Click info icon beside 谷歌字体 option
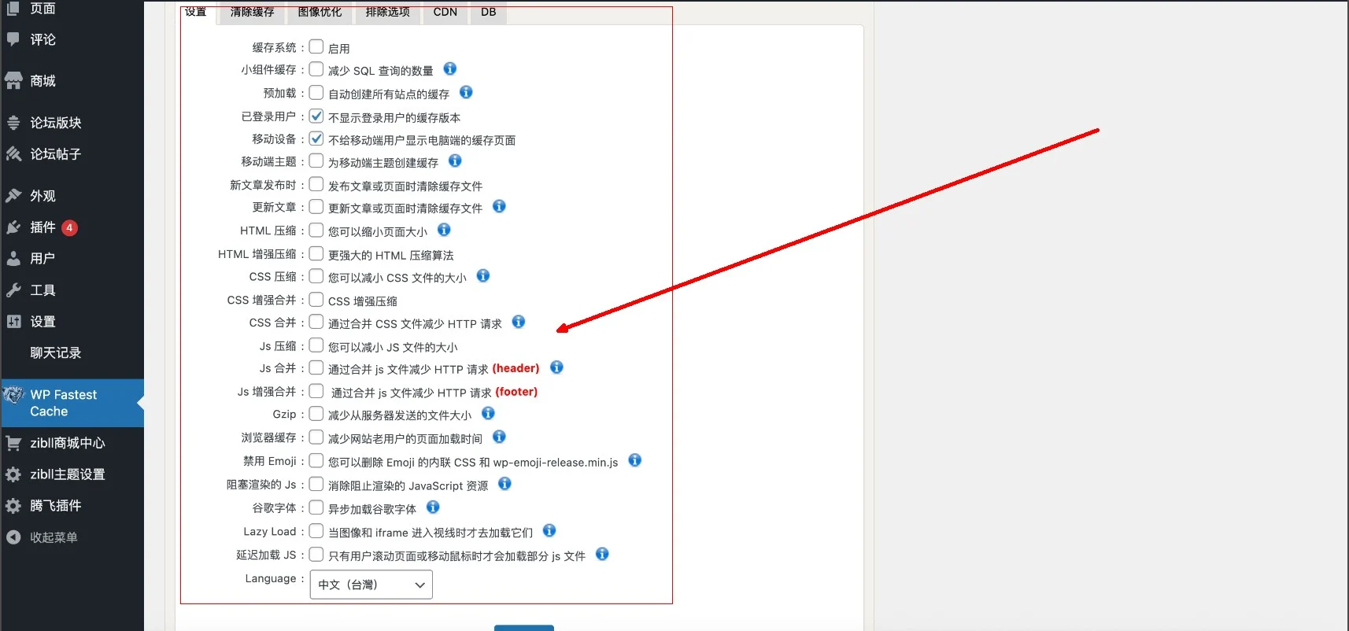This screenshot has width=1349, height=631. [433, 507]
